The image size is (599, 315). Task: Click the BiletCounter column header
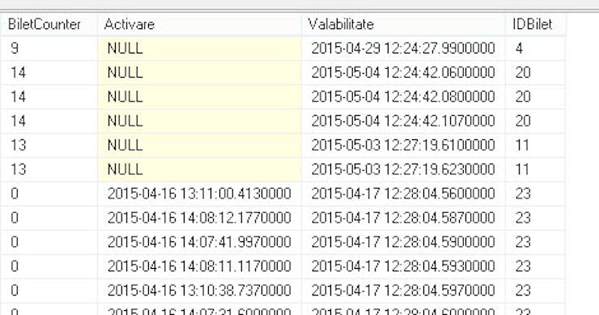point(49,24)
